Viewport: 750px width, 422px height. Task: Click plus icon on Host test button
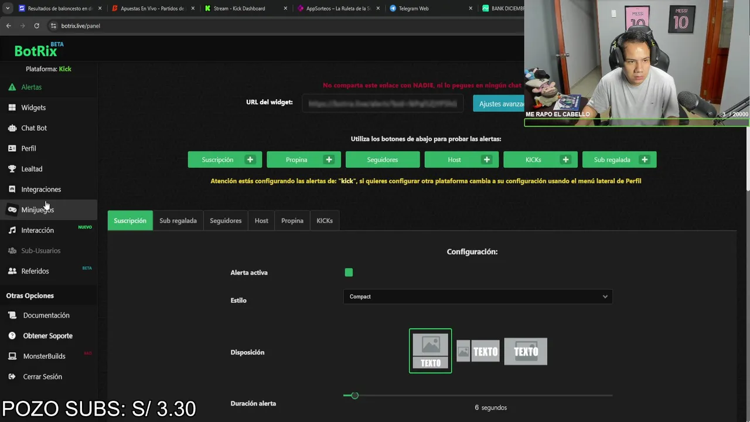486,159
